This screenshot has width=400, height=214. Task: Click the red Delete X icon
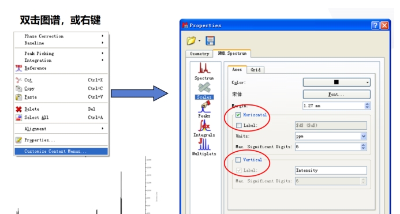tap(18, 109)
